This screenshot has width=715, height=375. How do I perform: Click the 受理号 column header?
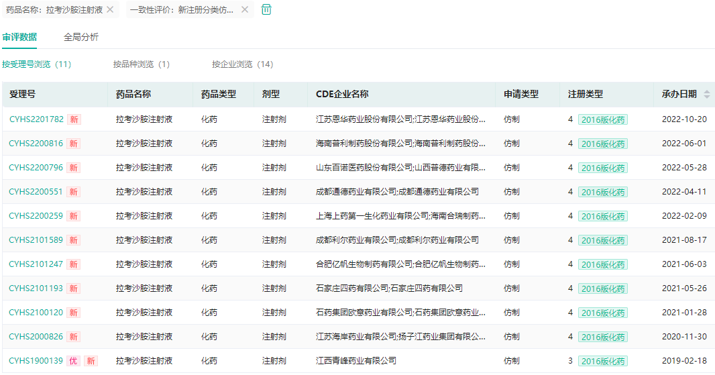23,95
